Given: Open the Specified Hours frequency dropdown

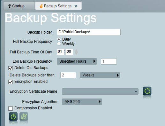Looking at the screenshot, I should click(x=77, y=61).
